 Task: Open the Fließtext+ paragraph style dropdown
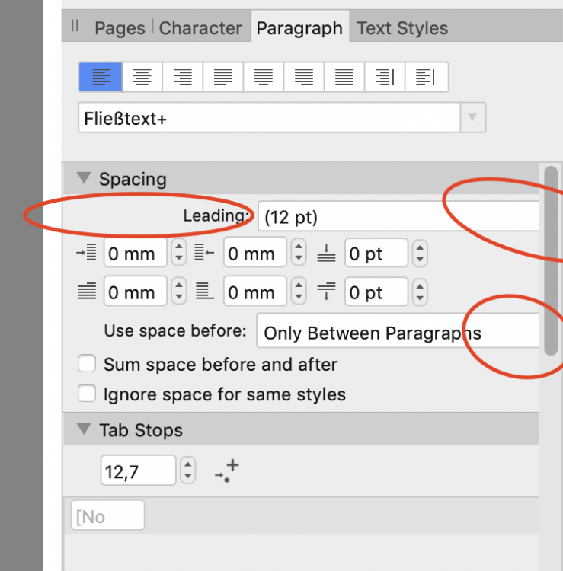(472, 119)
